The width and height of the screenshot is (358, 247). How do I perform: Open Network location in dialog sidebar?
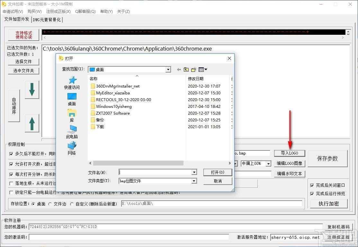coord(72,148)
